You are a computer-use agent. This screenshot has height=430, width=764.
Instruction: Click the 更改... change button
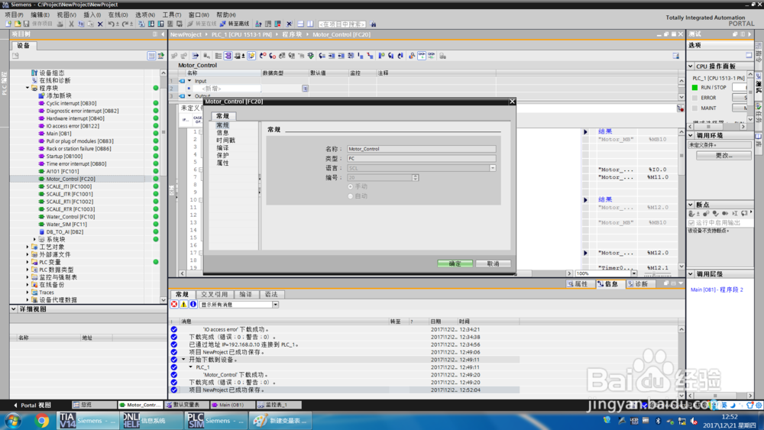point(724,155)
